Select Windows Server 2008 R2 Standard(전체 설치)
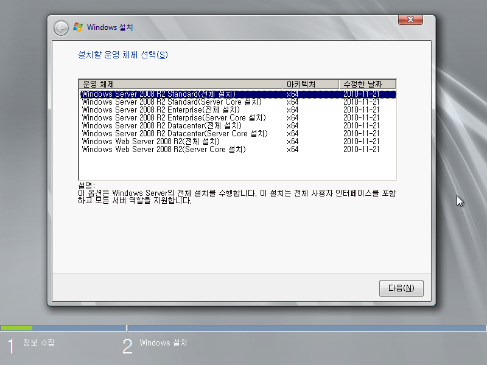This screenshot has width=487, height=365. coord(238,94)
